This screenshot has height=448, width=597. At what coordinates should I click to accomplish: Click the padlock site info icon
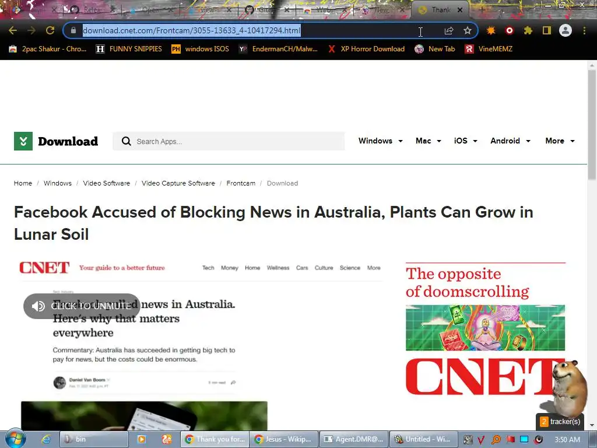coord(73,30)
